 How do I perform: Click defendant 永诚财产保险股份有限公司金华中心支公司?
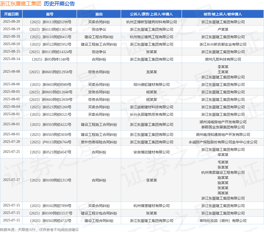(223, 142)
